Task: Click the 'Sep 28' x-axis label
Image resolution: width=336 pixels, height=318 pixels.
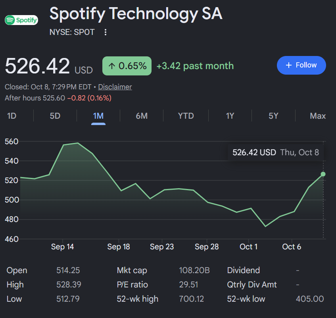Action: tap(207, 247)
